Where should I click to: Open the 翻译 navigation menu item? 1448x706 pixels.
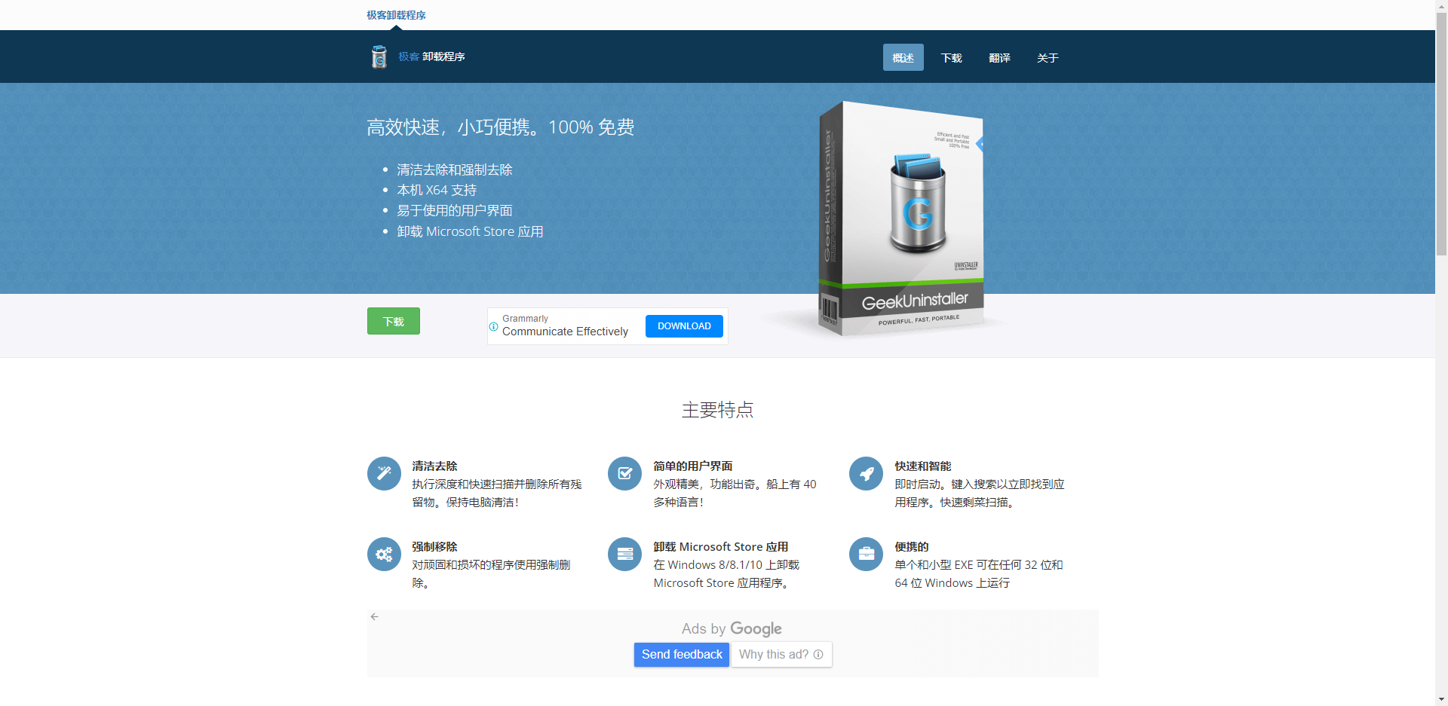click(999, 57)
